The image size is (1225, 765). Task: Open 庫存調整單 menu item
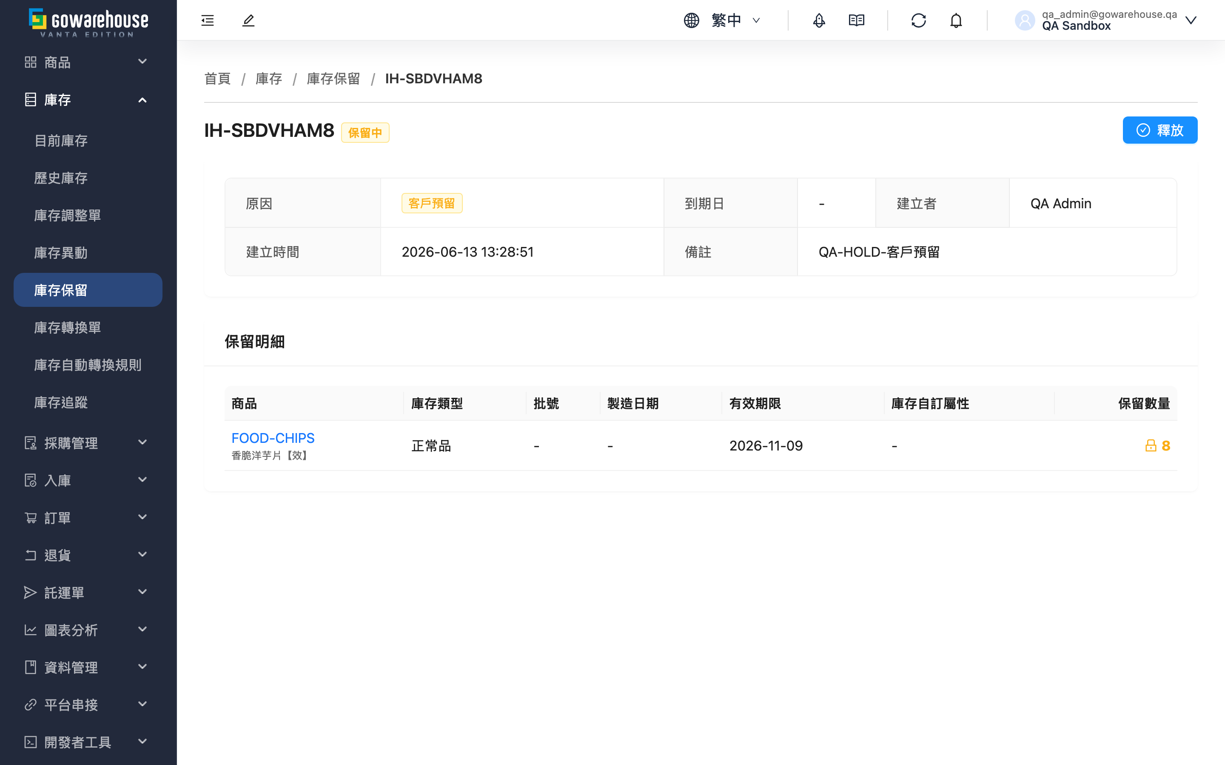pos(88,215)
